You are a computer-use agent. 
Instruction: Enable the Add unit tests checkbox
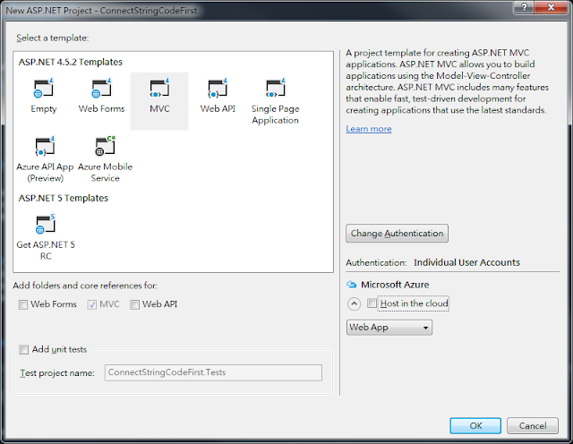pyautogui.click(x=24, y=349)
